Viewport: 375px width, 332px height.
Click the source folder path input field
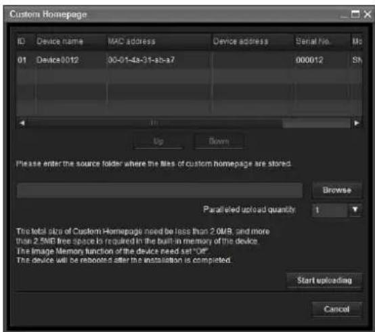[x=160, y=190]
